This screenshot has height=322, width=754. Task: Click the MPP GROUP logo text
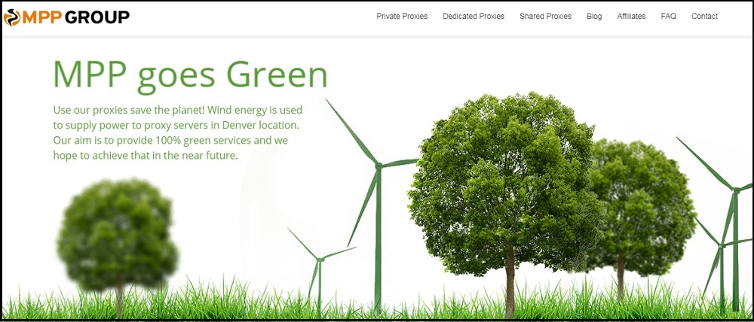pyautogui.click(x=76, y=17)
